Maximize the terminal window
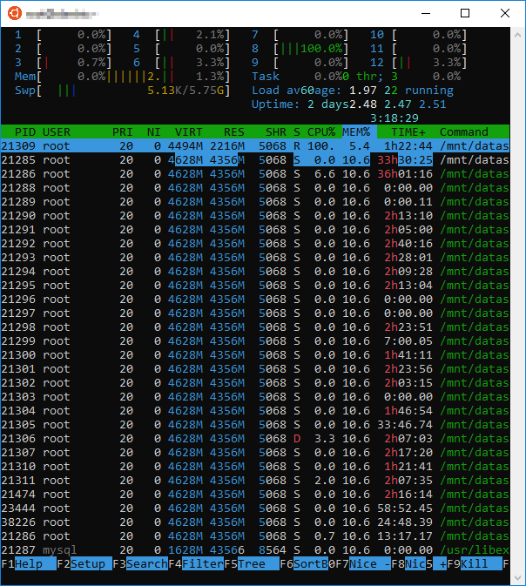The width and height of the screenshot is (526, 586). (x=465, y=13)
